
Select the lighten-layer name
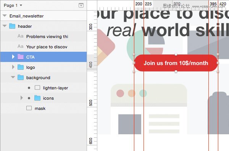(x=55, y=88)
